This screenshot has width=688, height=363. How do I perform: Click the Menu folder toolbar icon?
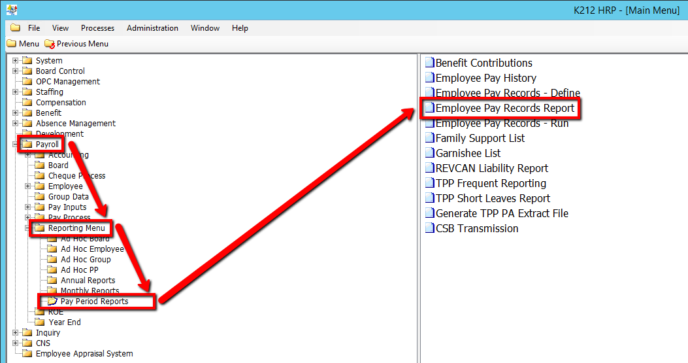coord(12,44)
